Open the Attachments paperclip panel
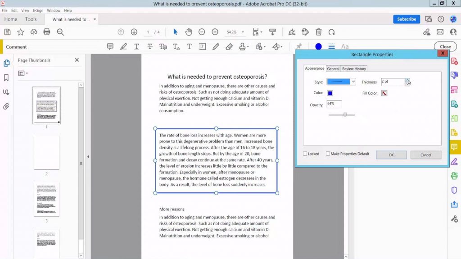The width and height of the screenshot is (461, 259). tap(6, 106)
